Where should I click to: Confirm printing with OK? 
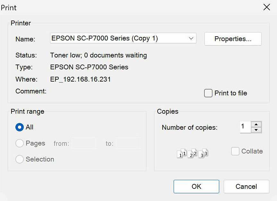point(196,186)
